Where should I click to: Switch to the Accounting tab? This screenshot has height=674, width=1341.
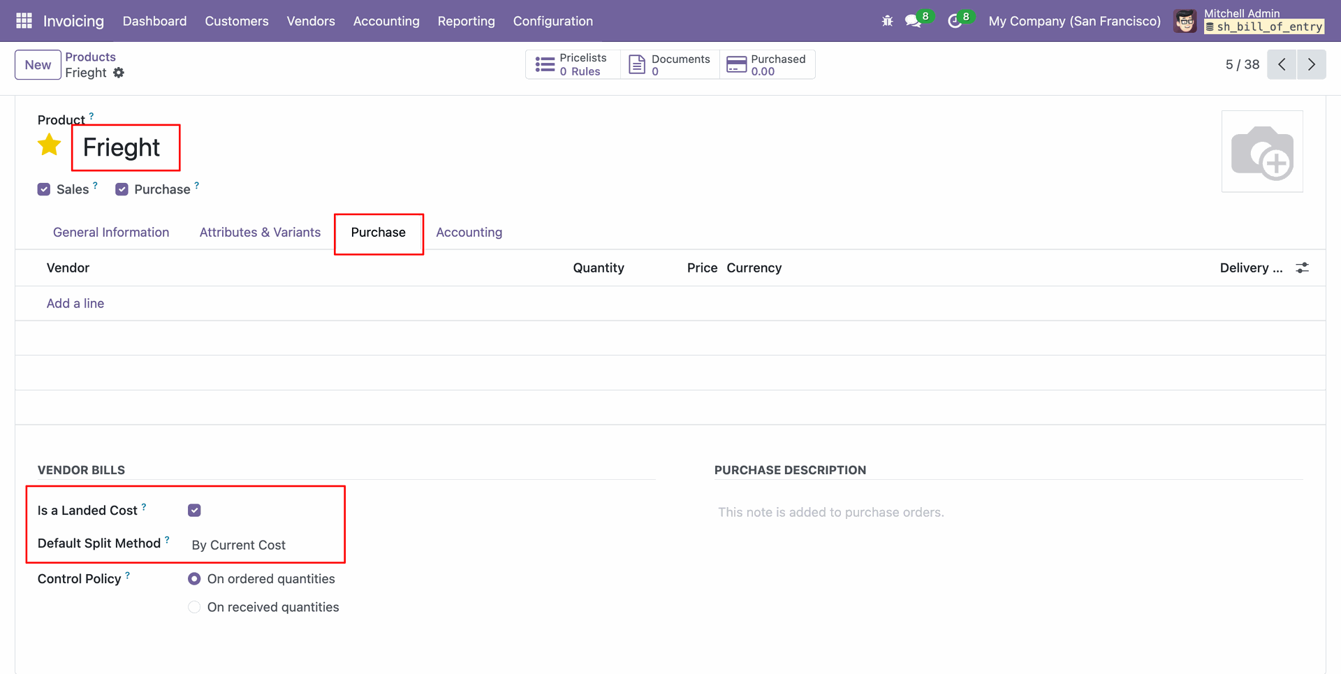click(x=469, y=233)
